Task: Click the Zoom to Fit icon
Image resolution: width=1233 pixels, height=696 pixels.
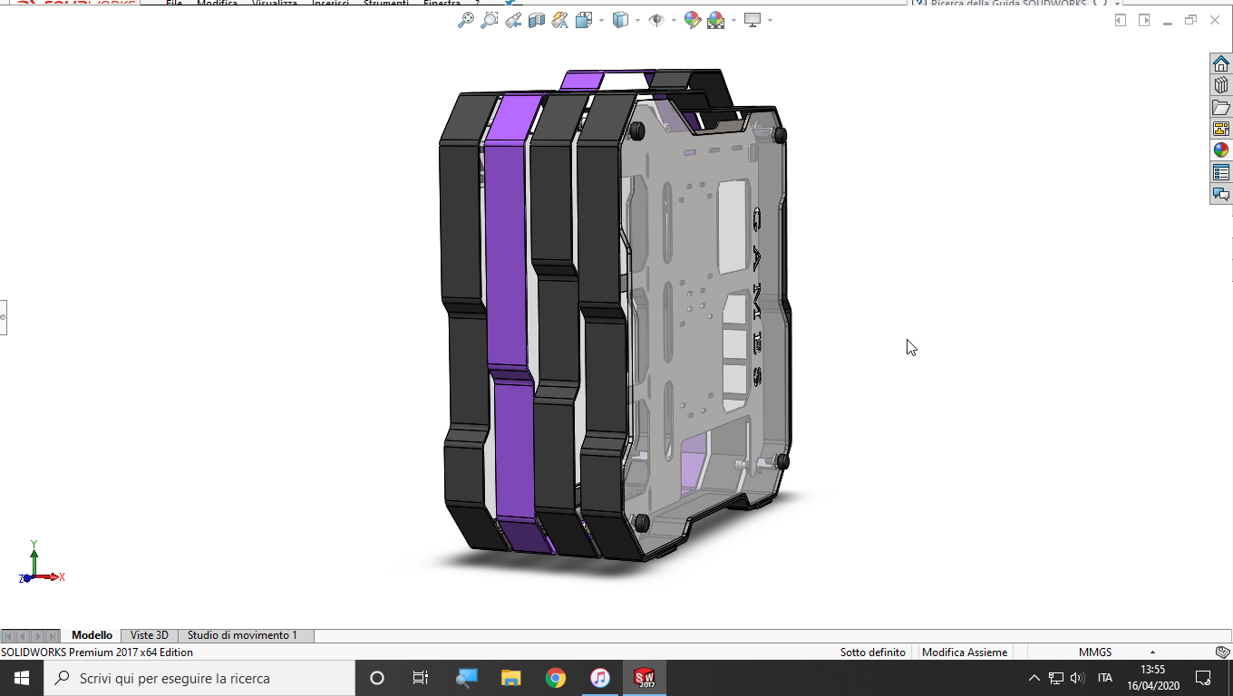Action: [x=466, y=20]
